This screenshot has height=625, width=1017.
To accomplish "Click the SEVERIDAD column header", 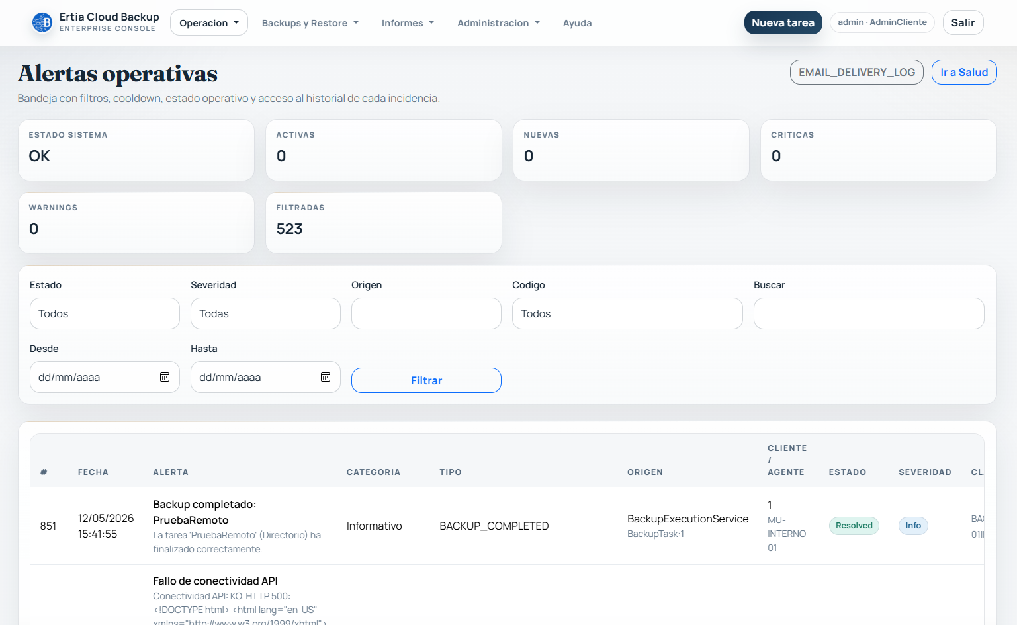I will [x=925, y=472].
